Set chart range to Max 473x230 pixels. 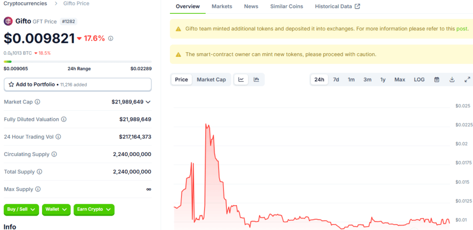400,79
